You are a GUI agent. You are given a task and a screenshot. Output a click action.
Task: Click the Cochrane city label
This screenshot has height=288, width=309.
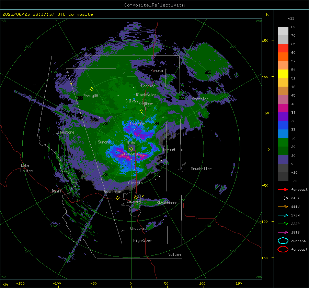(x=112, y=191)
